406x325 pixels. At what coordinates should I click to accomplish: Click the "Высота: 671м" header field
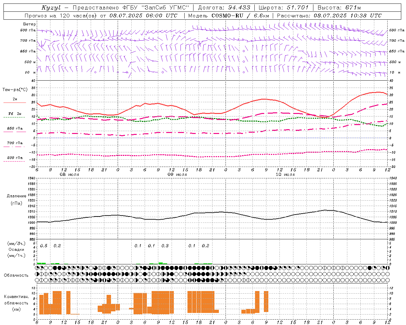[339, 8]
